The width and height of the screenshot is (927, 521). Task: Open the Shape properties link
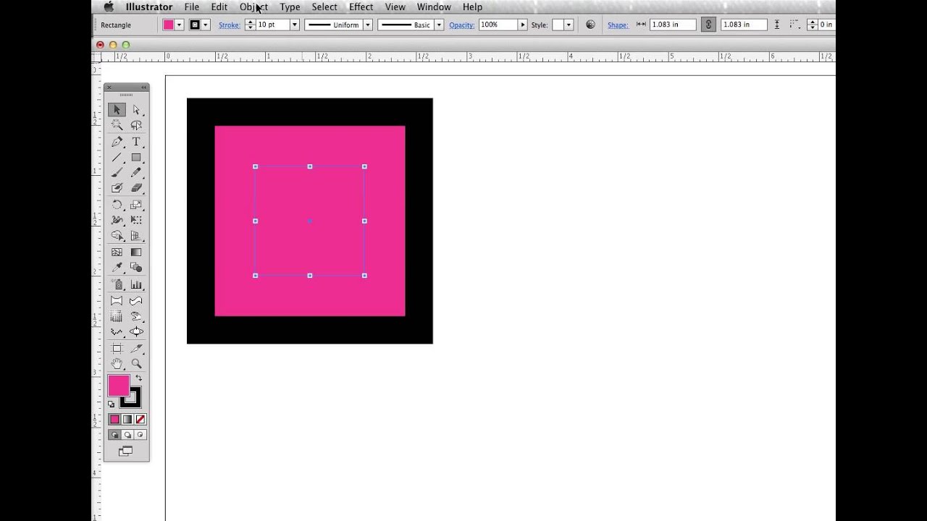coord(618,25)
